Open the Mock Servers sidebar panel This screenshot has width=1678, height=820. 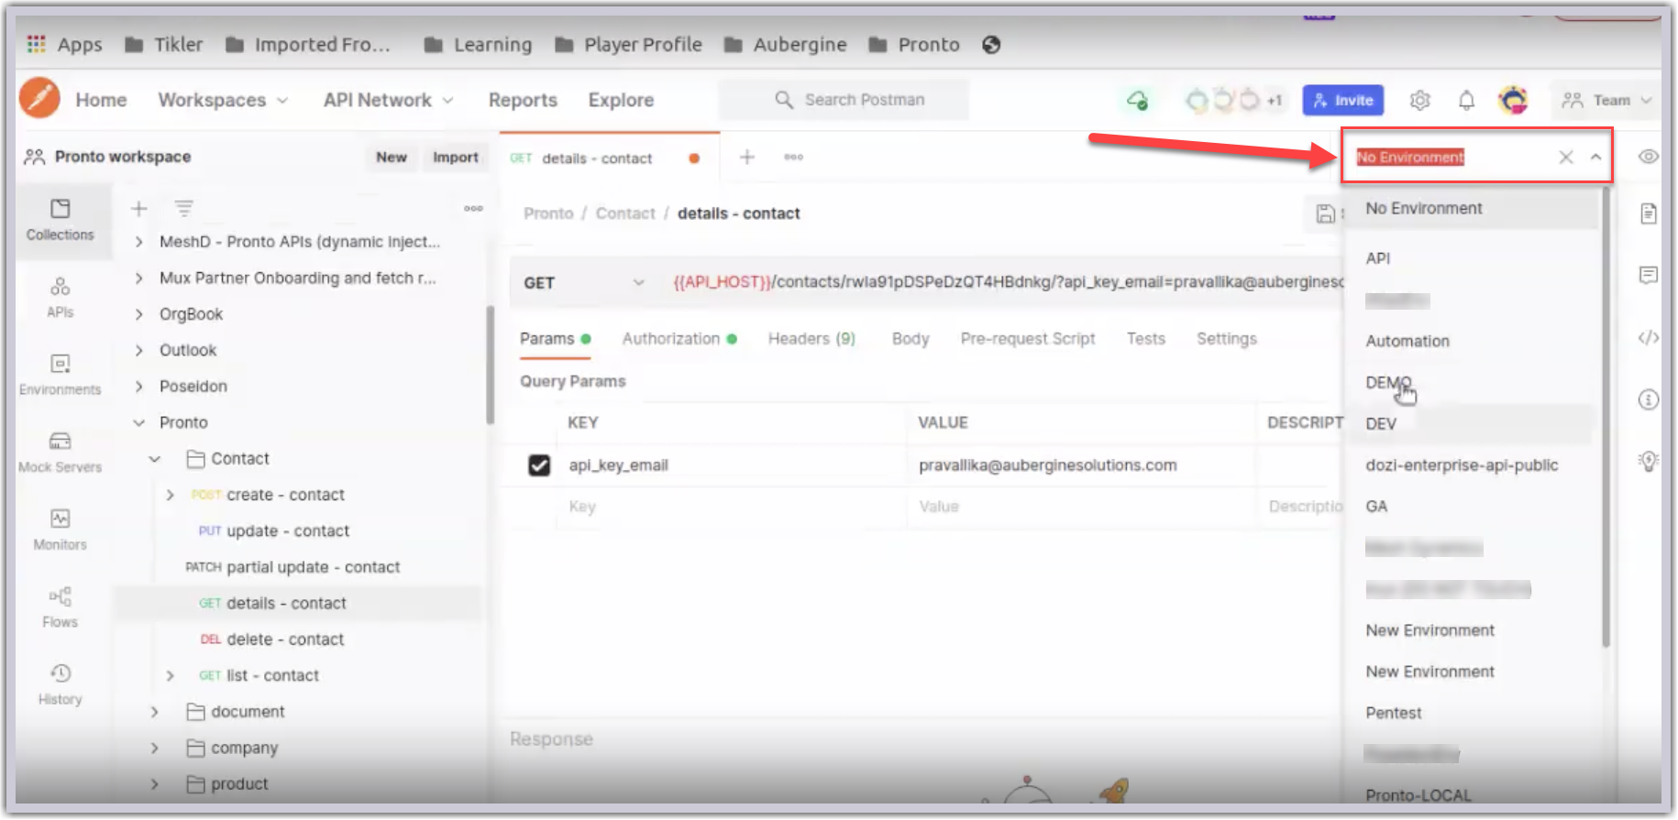point(61,453)
